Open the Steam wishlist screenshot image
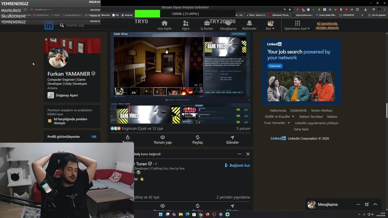388x218 pixels. 216,114
